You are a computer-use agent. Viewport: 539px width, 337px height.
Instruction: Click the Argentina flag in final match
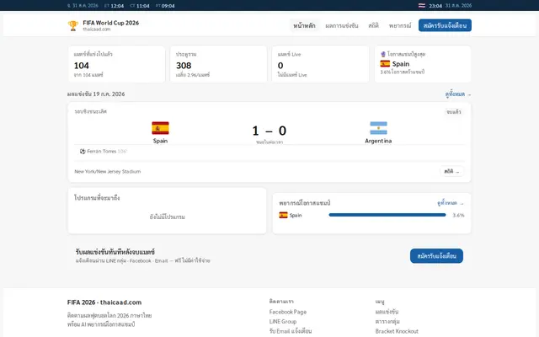[x=378, y=128]
